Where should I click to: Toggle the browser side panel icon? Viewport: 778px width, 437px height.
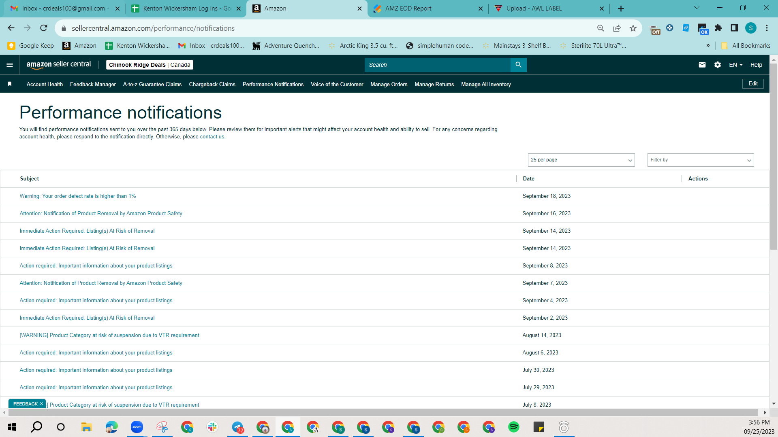coord(734,28)
